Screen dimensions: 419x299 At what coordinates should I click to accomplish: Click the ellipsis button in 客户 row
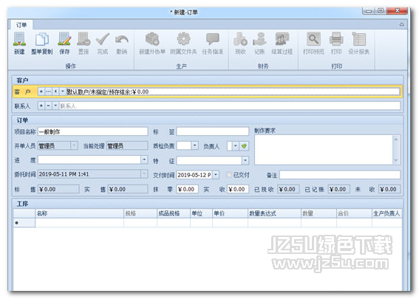pos(48,92)
